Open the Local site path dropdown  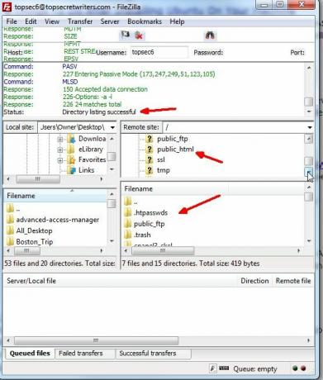tap(112, 127)
